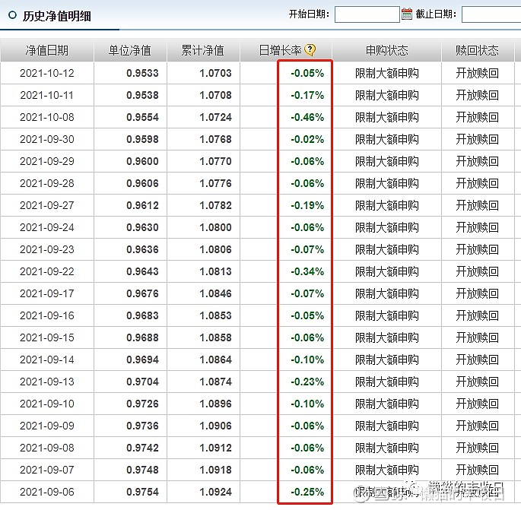Viewport: 521px width, 510px height.
Task: Focus the 截止日期 input field
Action: click(491, 14)
